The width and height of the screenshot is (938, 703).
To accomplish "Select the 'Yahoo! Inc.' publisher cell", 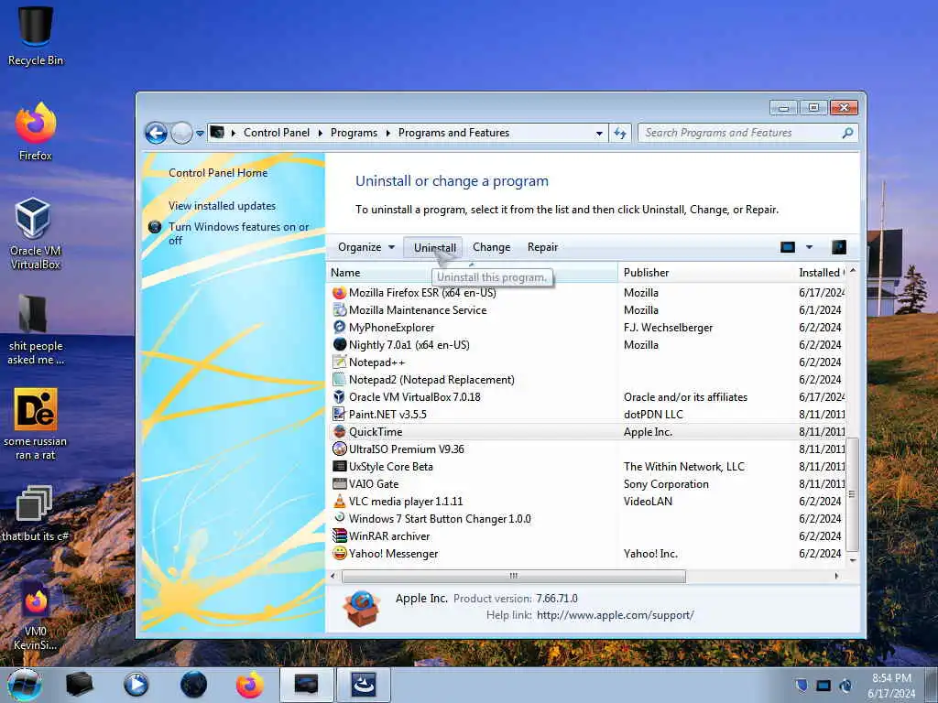I will point(650,554).
